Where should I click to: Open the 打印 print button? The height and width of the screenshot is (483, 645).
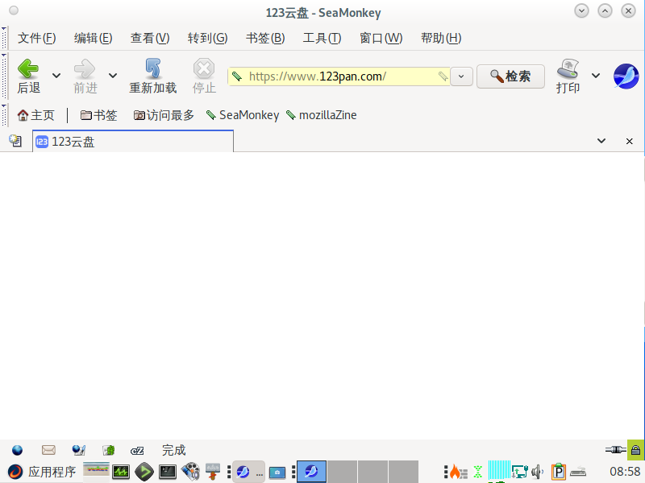pos(568,76)
